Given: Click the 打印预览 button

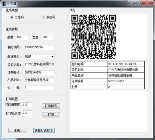Looking at the screenshot, I should [51, 106].
